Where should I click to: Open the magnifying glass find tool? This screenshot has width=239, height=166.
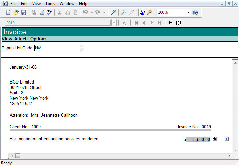coord(124,12)
